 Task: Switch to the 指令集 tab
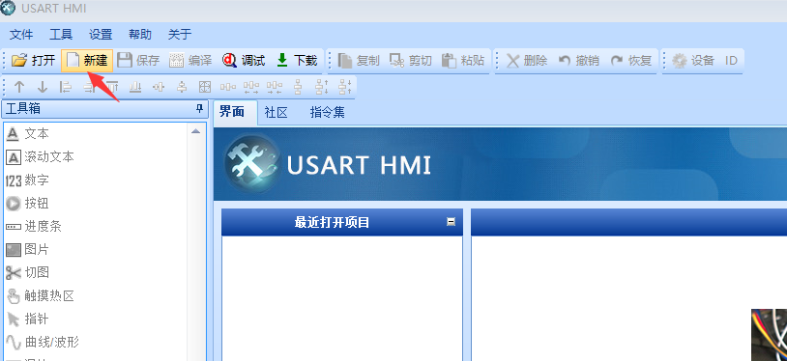coord(327,112)
